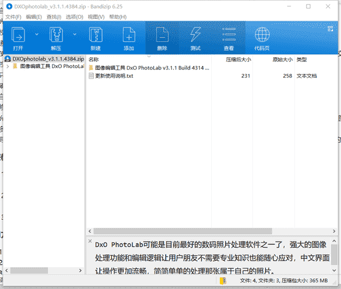Maximize the Bandizip window
The width and height of the screenshot is (341, 289).
(x=308, y=7)
